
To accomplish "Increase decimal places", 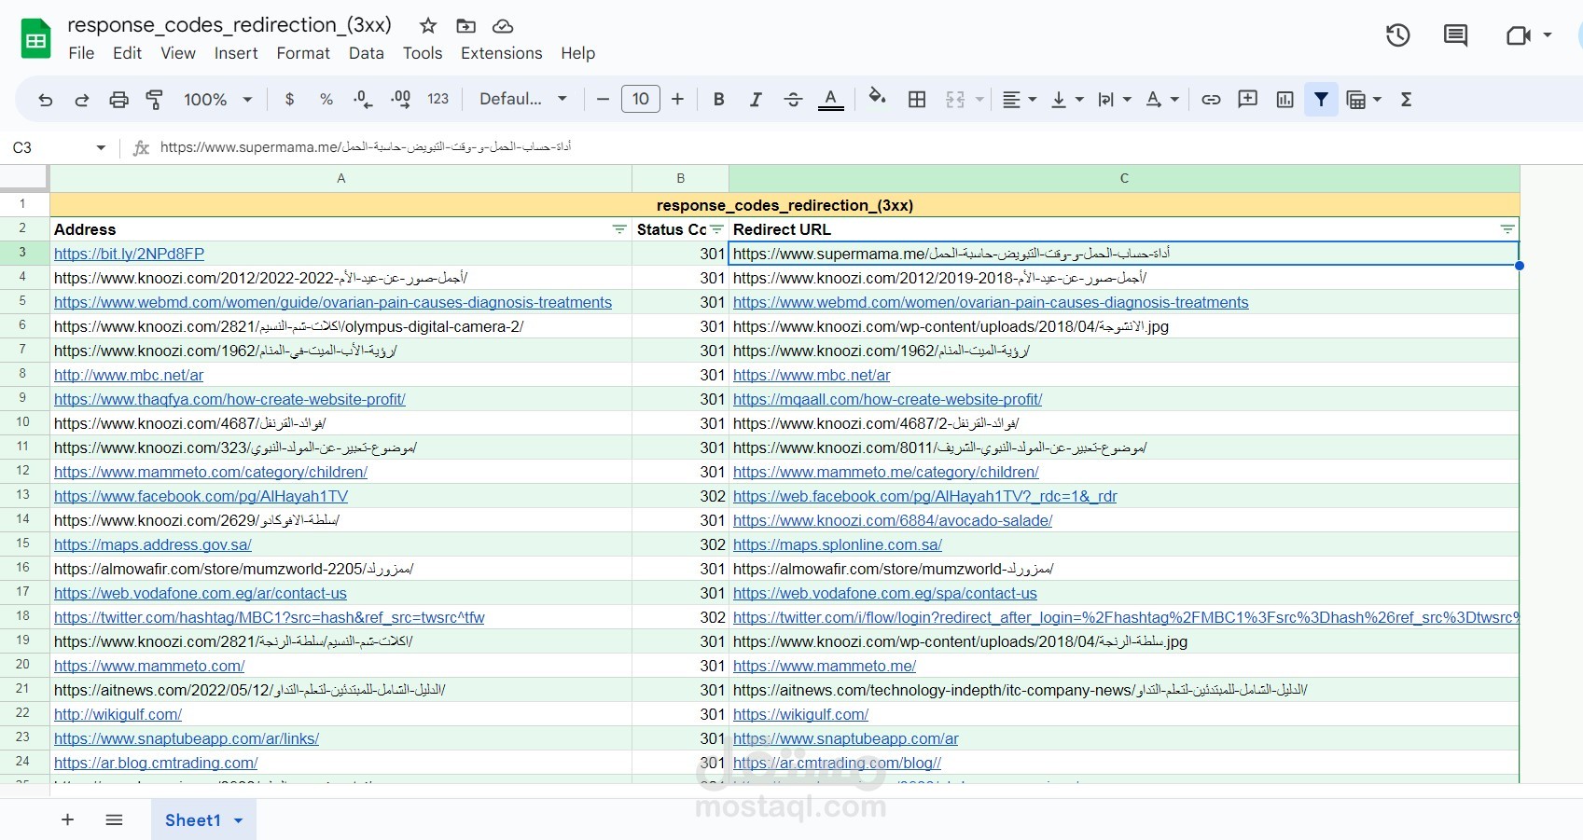I will click(x=401, y=100).
